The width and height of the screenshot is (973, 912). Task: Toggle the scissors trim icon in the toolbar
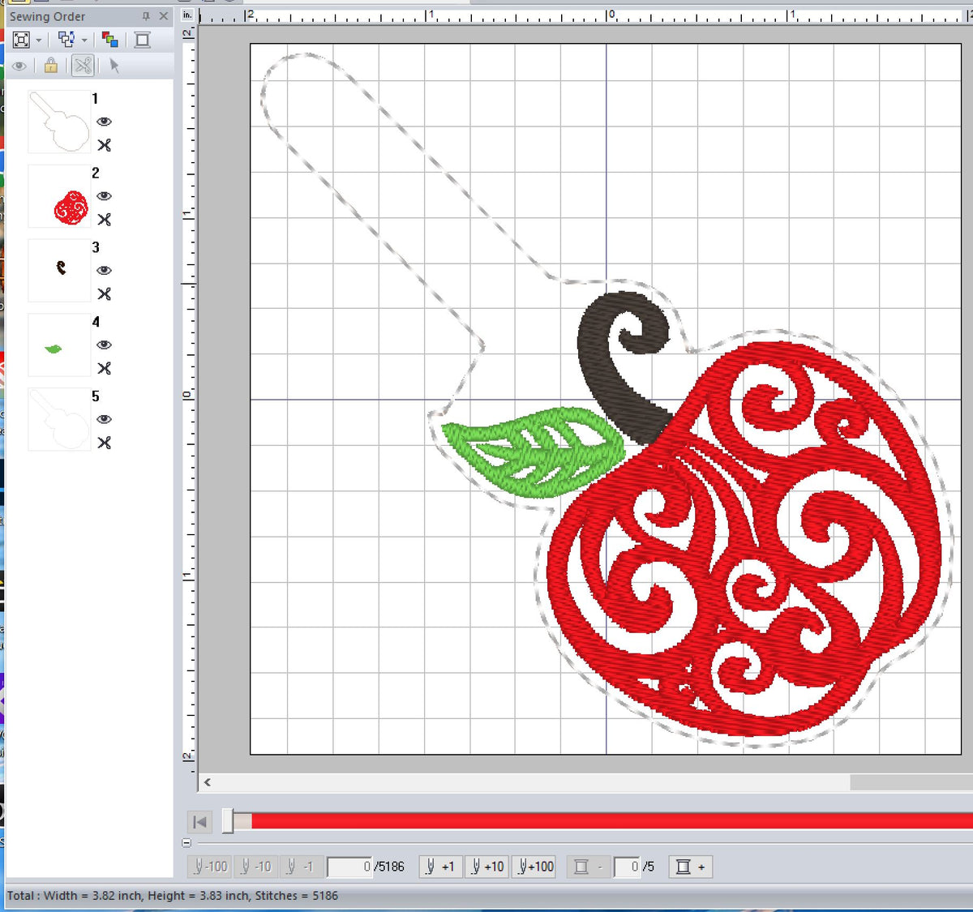tap(83, 66)
